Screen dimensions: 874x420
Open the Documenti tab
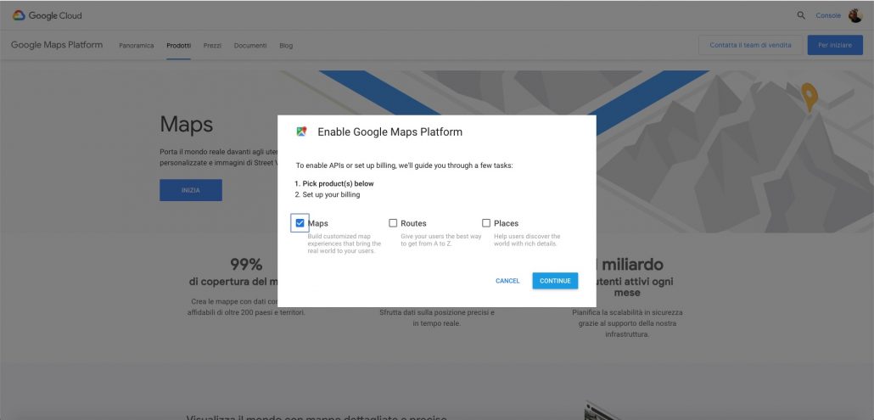[250, 46]
